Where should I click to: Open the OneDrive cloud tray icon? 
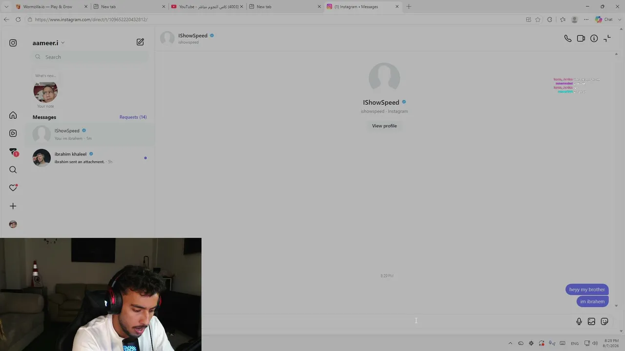pyautogui.click(x=521, y=343)
